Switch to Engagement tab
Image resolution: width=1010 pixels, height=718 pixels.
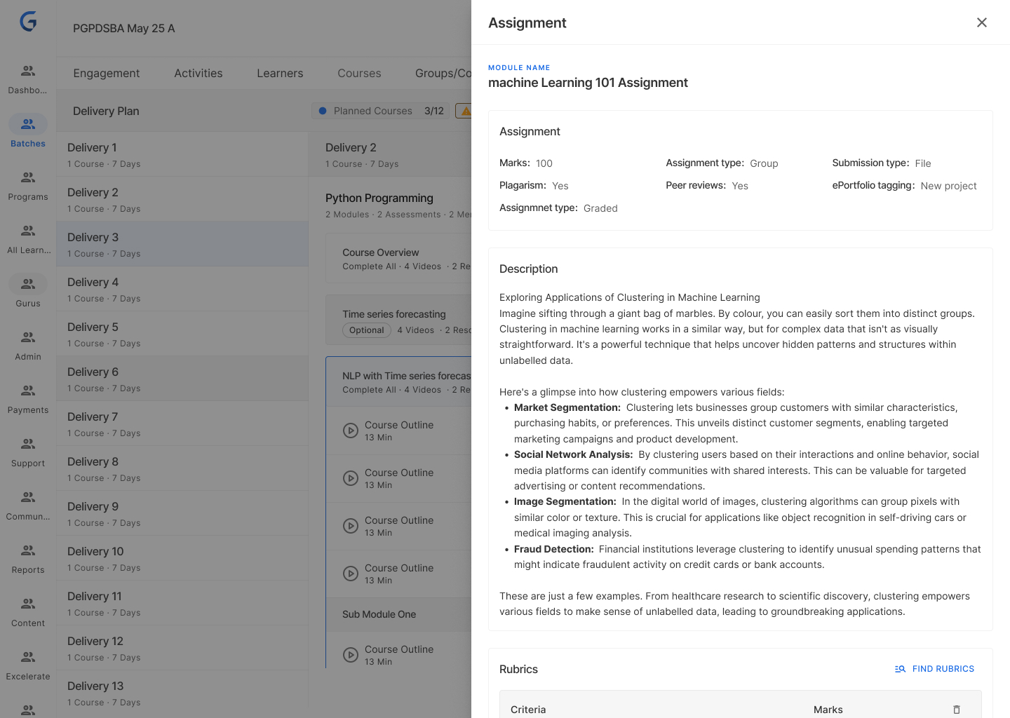[107, 73]
